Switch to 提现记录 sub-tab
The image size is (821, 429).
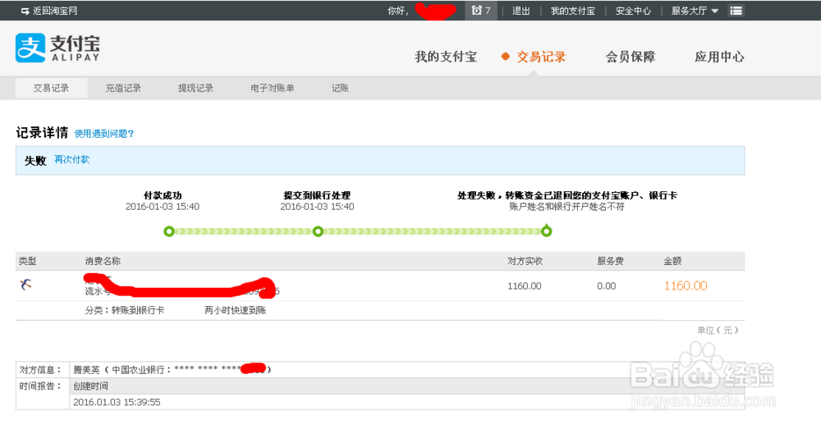195,88
